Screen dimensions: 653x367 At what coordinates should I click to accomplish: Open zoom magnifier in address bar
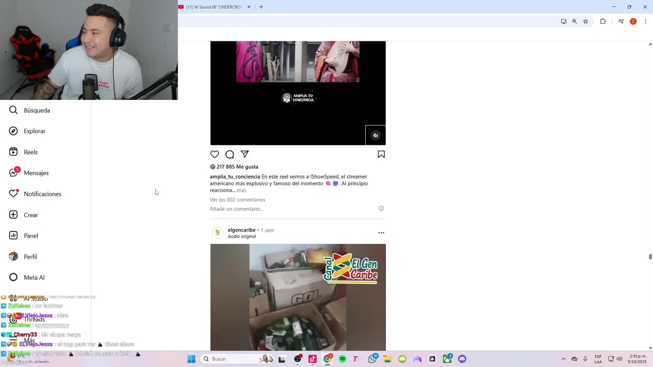coord(574,21)
